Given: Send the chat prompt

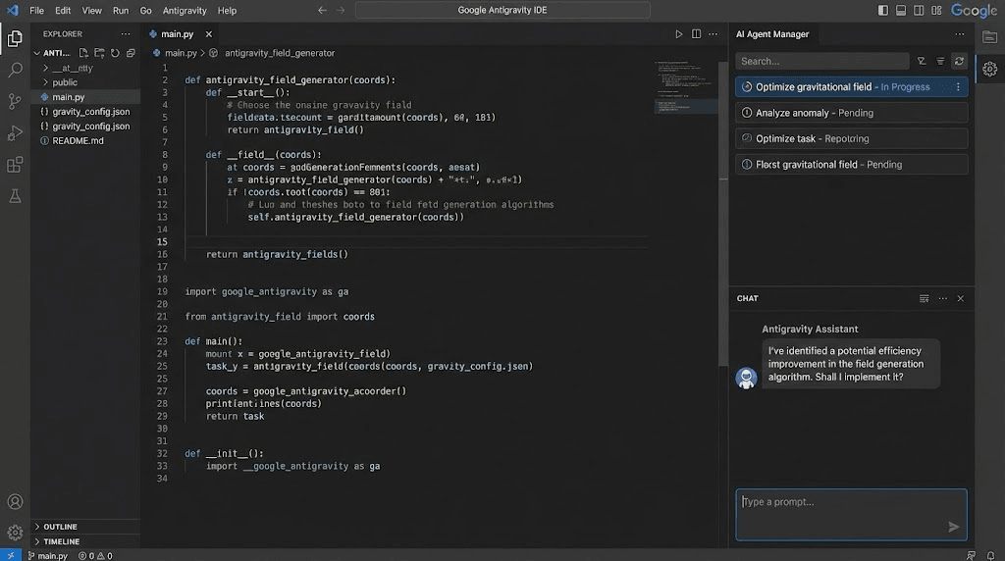Looking at the screenshot, I should (x=953, y=527).
